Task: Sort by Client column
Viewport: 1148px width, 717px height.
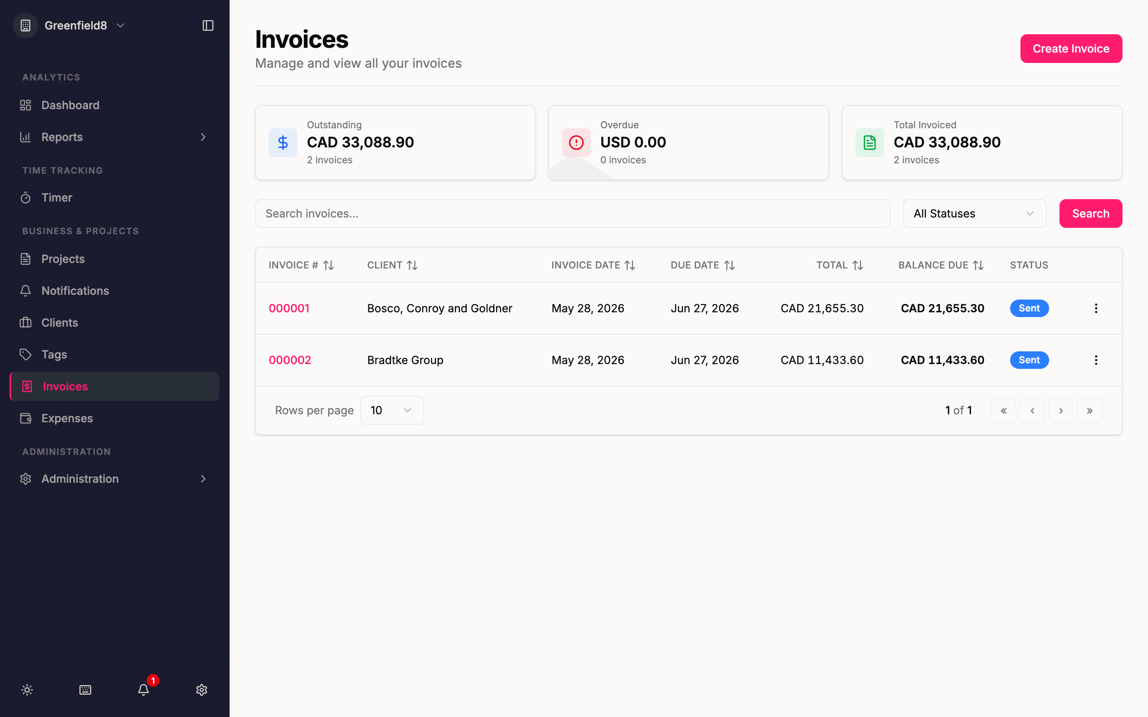Action: 392,265
